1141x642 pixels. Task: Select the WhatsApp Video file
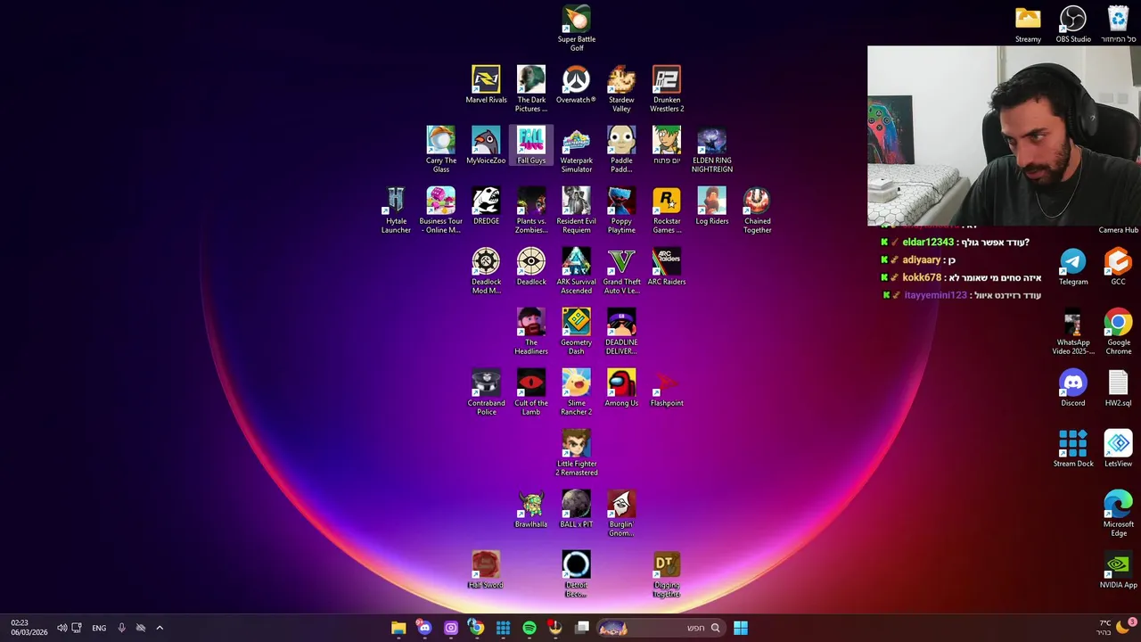[1073, 331]
